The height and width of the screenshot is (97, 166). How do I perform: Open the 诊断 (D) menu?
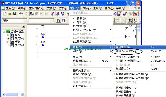(86, 8)
